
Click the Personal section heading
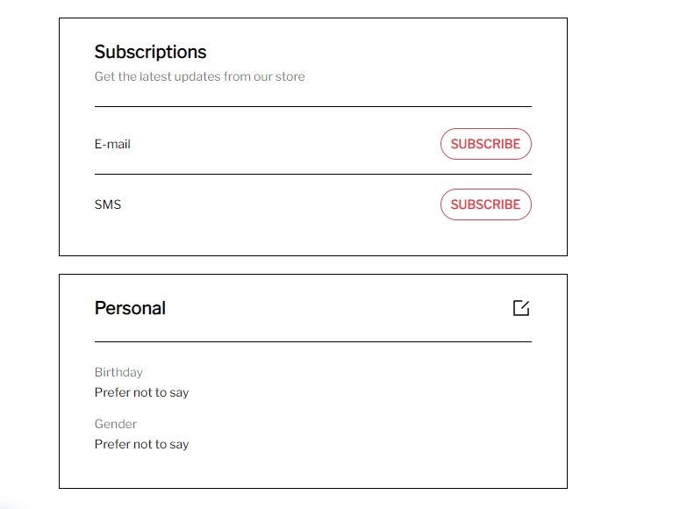click(130, 308)
